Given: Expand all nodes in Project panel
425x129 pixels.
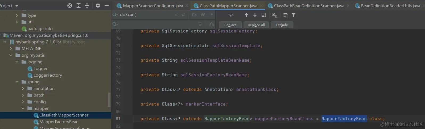Looking at the screenshot, I should pyautogui.click(x=79, y=6).
